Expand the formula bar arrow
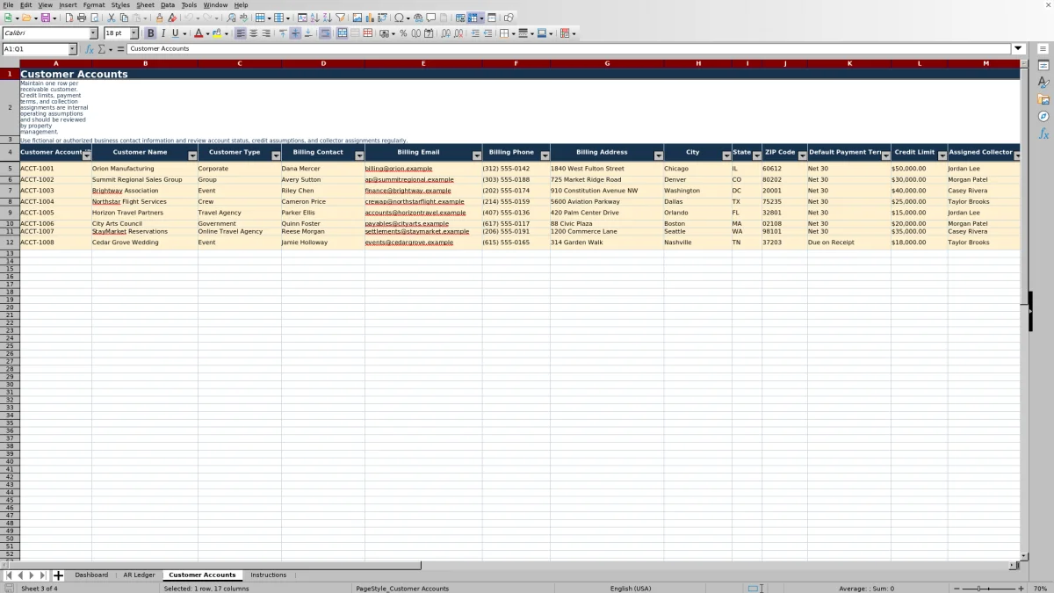 (1018, 49)
